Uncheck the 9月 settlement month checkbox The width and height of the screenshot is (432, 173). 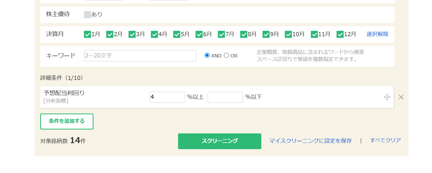click(x=266, y=34)
